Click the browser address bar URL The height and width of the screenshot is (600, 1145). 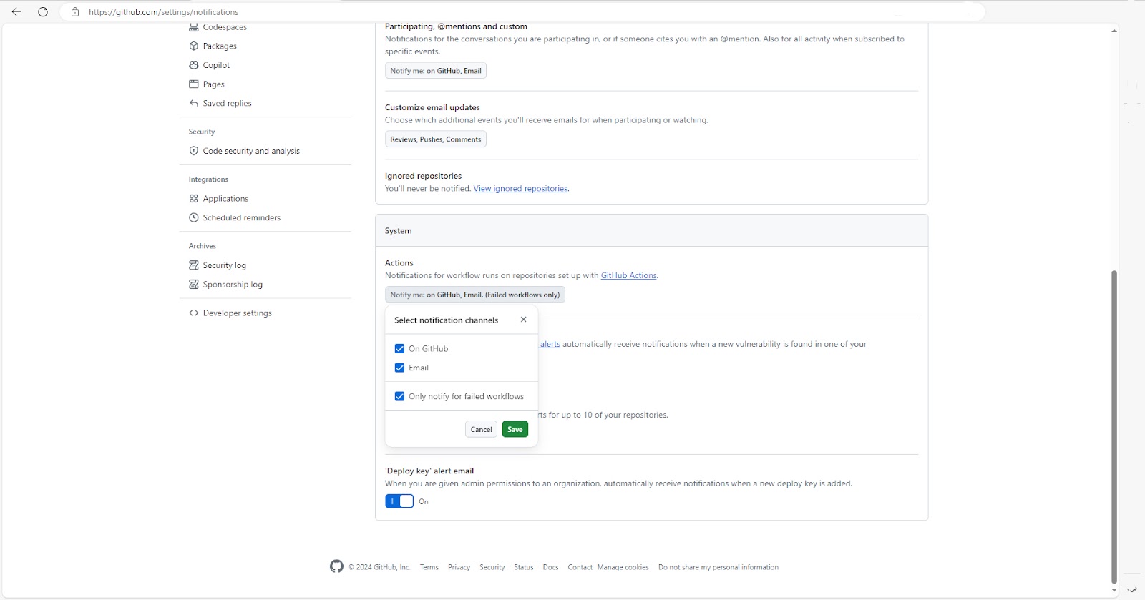click(164, 12)
